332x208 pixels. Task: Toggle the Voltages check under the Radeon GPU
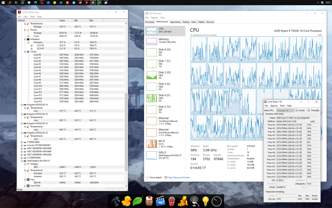[x=28, y=164]
